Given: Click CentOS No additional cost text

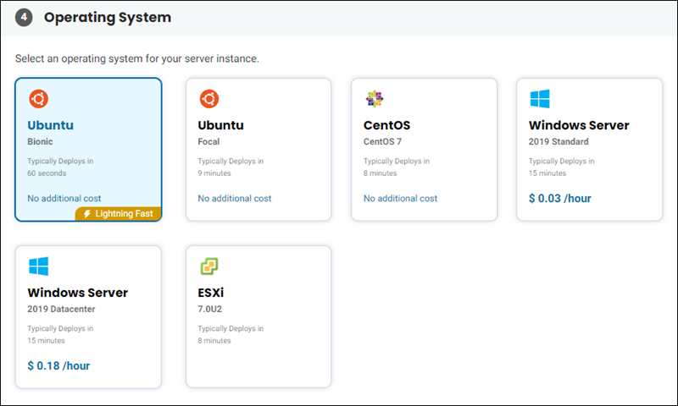Looking at the screenshot, I should pos(400,199).
